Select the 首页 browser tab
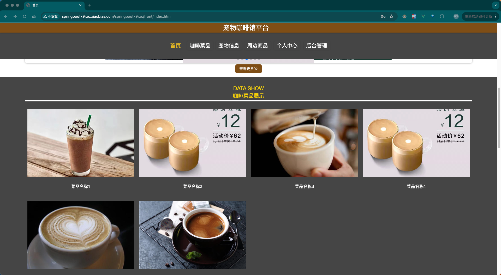Screen dimensions: 501x275 coord(54,5)
